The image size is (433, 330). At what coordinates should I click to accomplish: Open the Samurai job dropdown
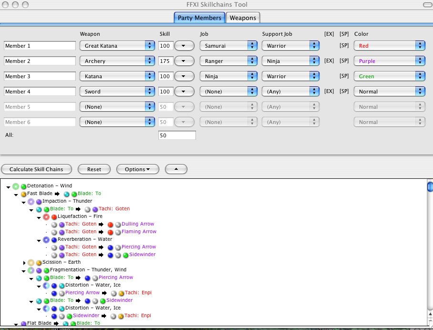pyautogui.click(x=228, y=46)
